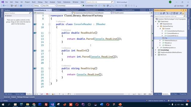Open Chrome from the taskbar
The height and width of the screenshot is (107, 191).
[34, 104]
